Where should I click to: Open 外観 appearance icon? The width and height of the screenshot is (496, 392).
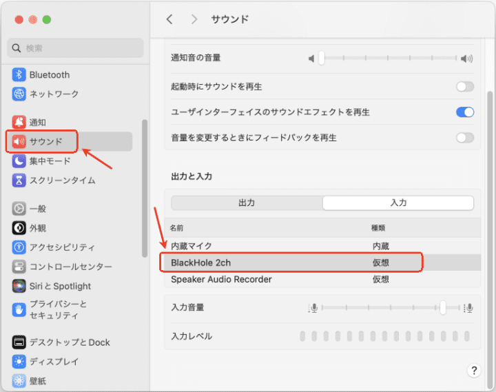coord(19,228)
